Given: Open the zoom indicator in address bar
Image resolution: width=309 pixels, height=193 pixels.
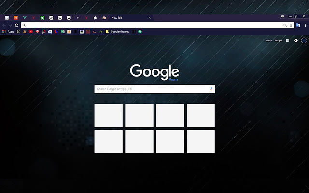Looking at the screenshot, I should pos(285,25).
